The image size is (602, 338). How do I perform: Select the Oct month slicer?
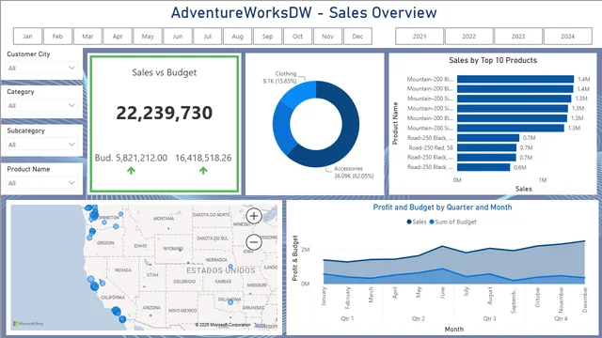[297, 37]
